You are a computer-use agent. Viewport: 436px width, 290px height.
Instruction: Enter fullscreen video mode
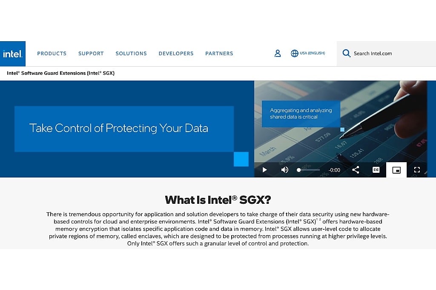coord(417,170)
